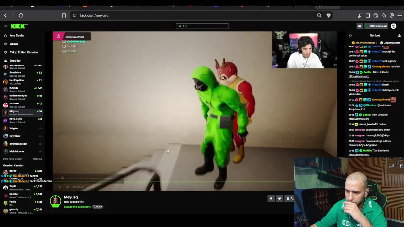Viewport: 404px width, 227px height.
Task: Open the recommended Tepki channel
Action: point(22,188)
